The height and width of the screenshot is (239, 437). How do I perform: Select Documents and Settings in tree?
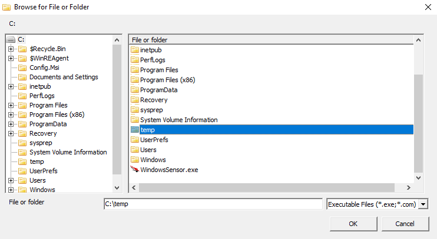pos(64,77)
